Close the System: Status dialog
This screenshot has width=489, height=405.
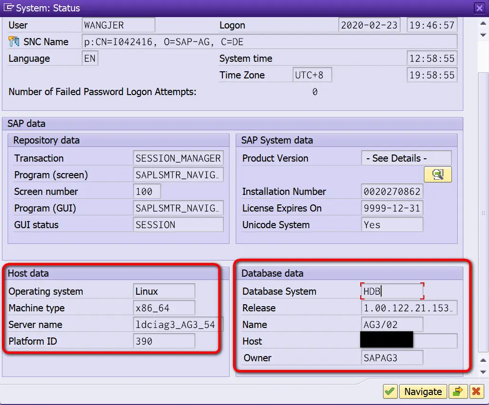pyautogui.click(x=479, y=8)
